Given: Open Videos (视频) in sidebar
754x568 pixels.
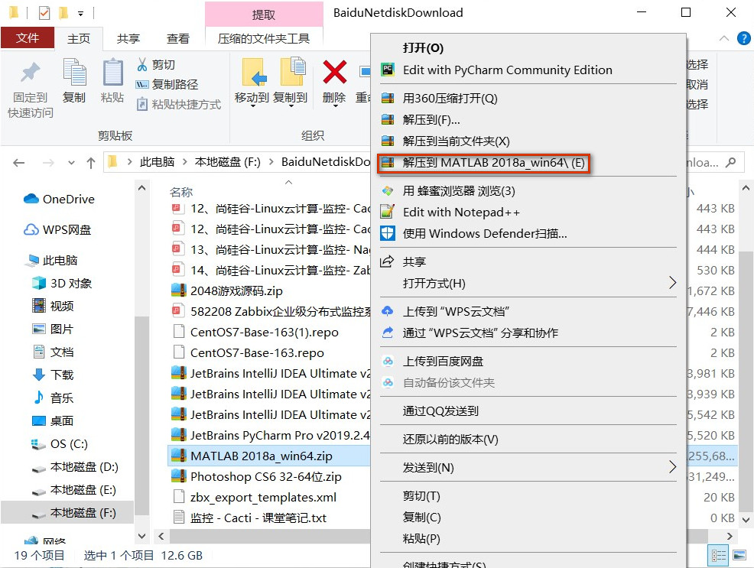Looking at the screenshot, I should (x=53, y=306).
